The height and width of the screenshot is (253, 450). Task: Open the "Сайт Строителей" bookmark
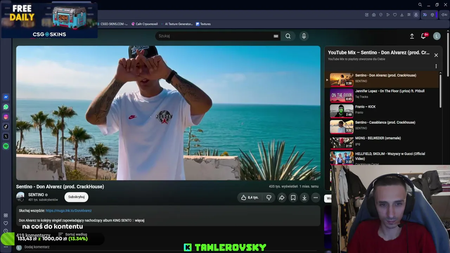click(144, 24)
